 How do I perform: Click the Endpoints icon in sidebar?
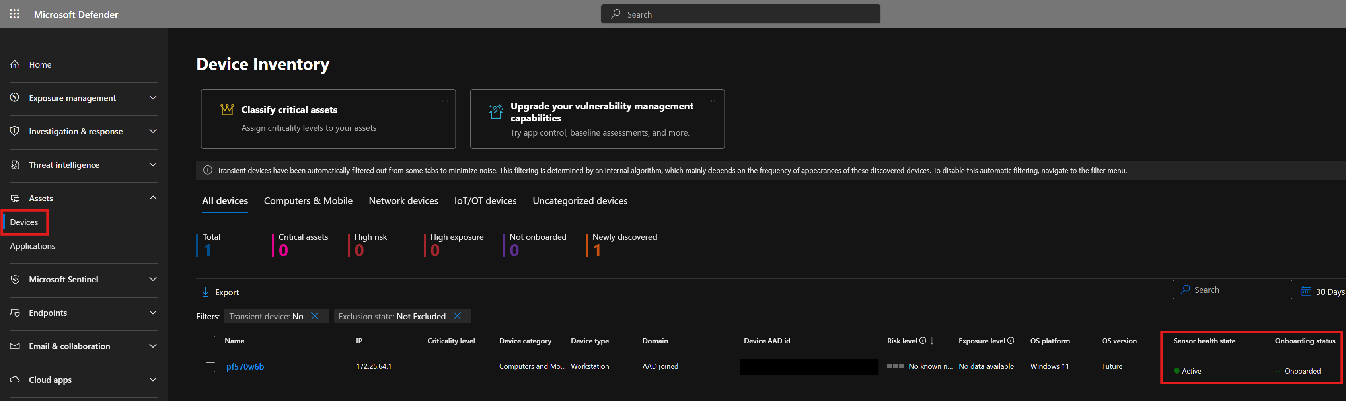click(x=15, y=313)
